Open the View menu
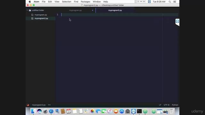The image size is (205, 115). point(57,2)
